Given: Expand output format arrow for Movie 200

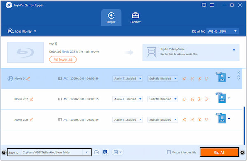Looking at the screenshot, I should pos(229,119).
